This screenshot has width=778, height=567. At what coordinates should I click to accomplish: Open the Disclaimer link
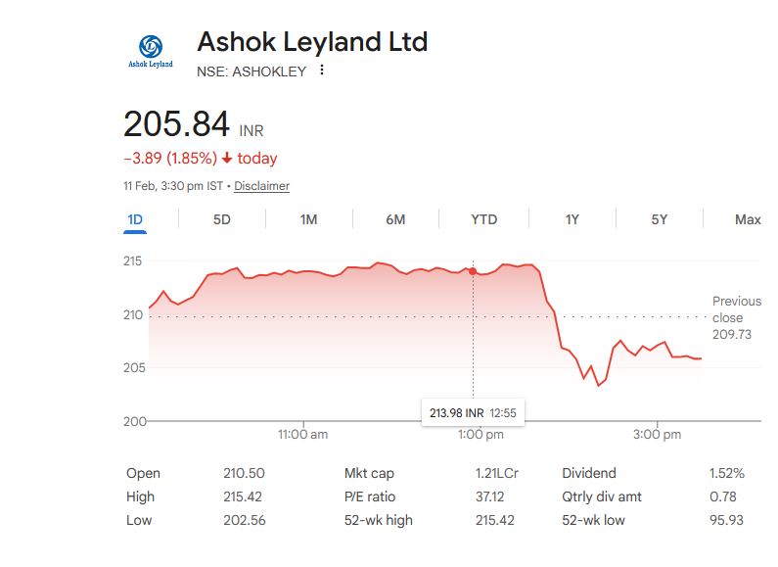coord(261,186)
